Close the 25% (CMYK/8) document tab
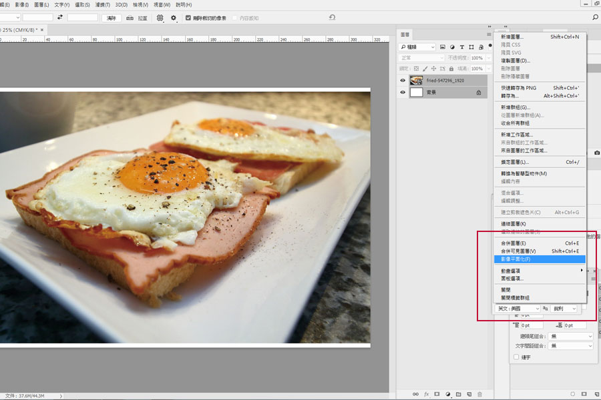This screenshot has width=601, height=400. 42,30
